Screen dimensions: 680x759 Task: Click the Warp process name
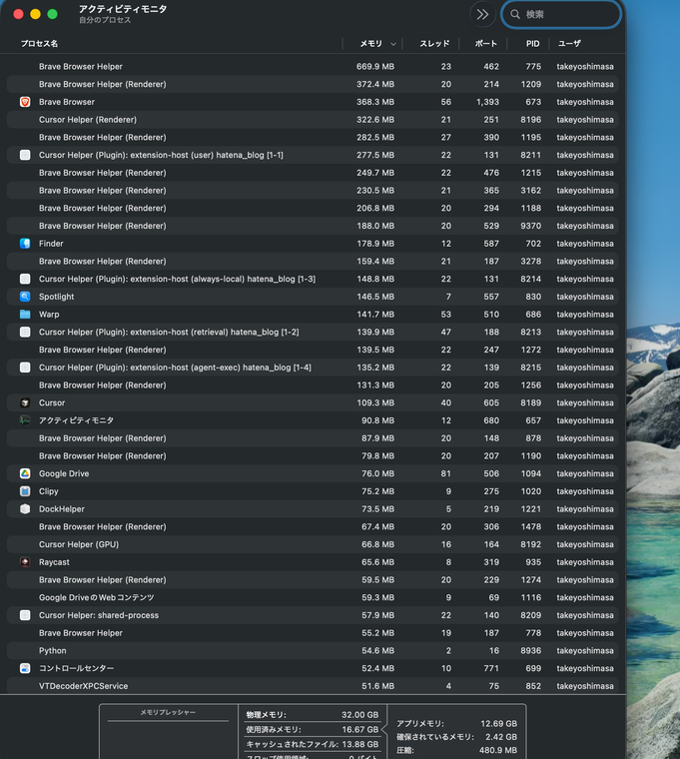[x=49, y=315]
